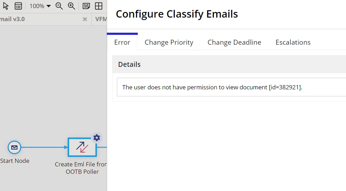Image resolution: width=346 pixels, height=191 pixels.
Task: Collapse the Details section header
Action: tap(229, 64)
